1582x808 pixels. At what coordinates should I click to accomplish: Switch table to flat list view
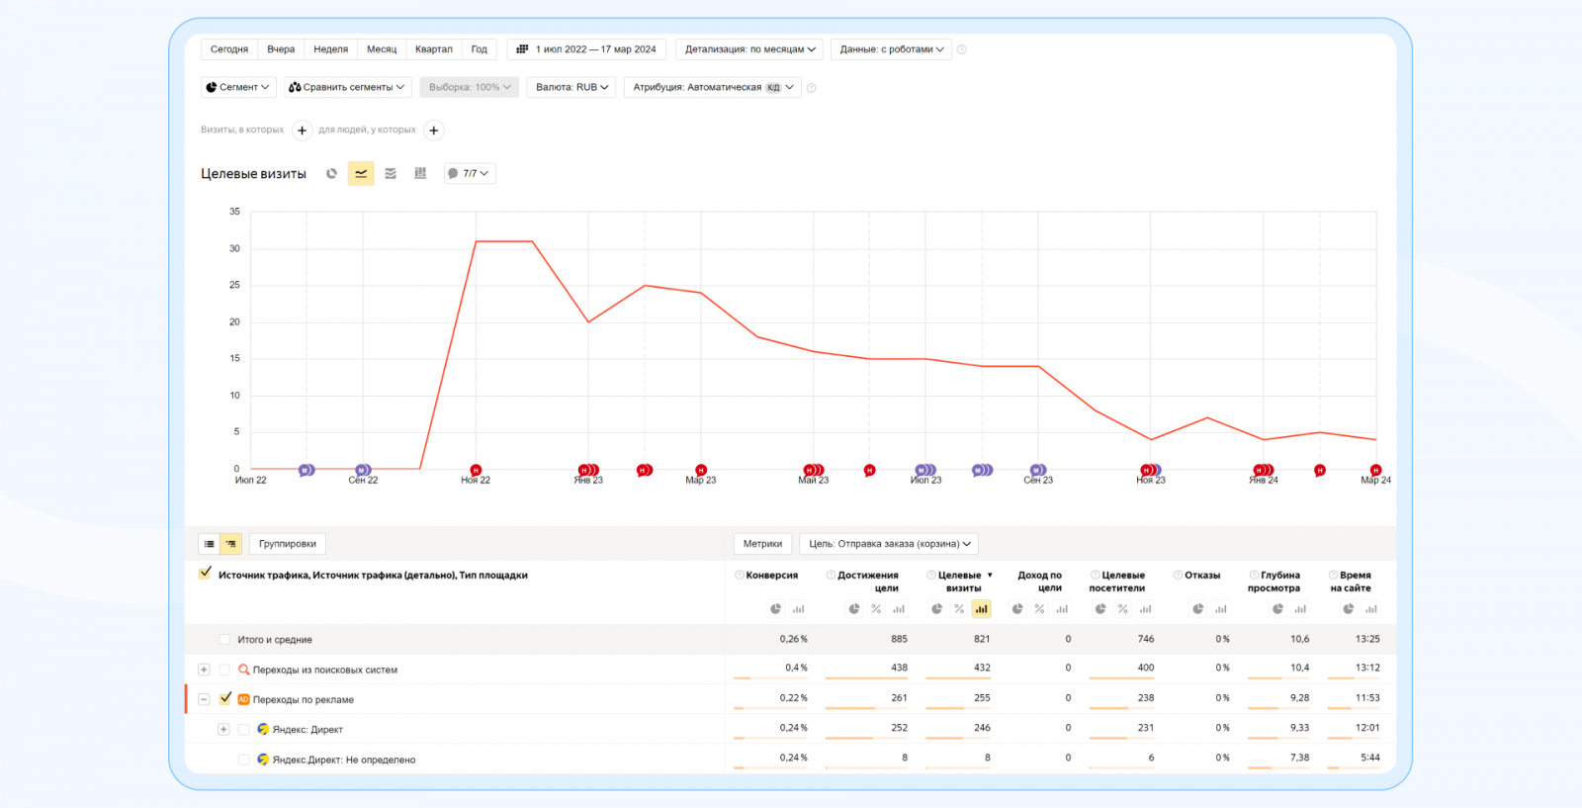(x=210, y=544)
